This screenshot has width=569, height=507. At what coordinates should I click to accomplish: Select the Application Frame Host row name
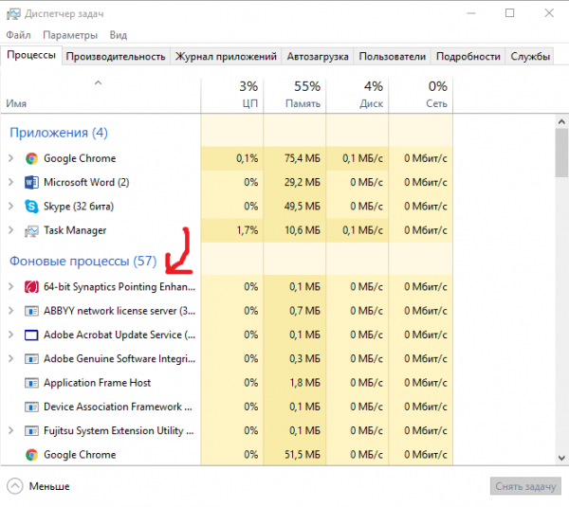pos(98,383)
